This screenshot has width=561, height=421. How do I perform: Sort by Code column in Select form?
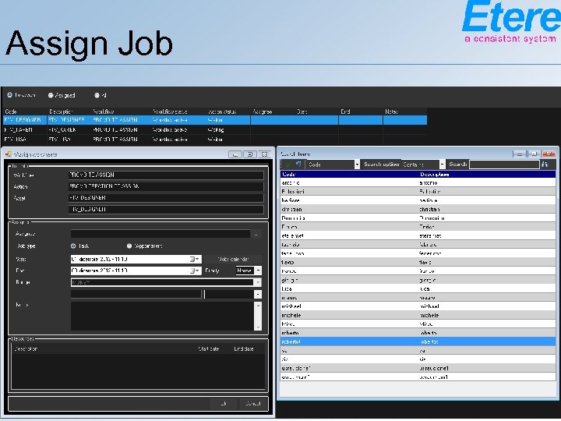[349, 175]
